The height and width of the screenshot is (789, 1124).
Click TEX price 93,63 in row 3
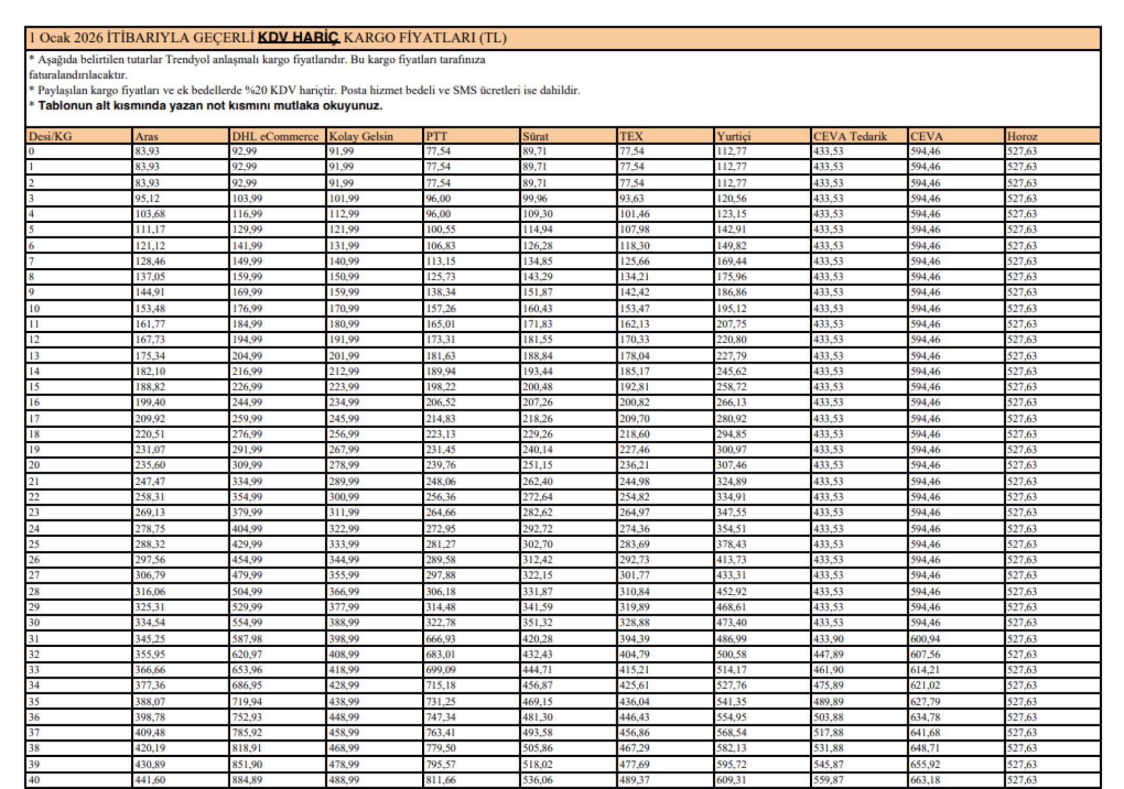pos(632,198)
